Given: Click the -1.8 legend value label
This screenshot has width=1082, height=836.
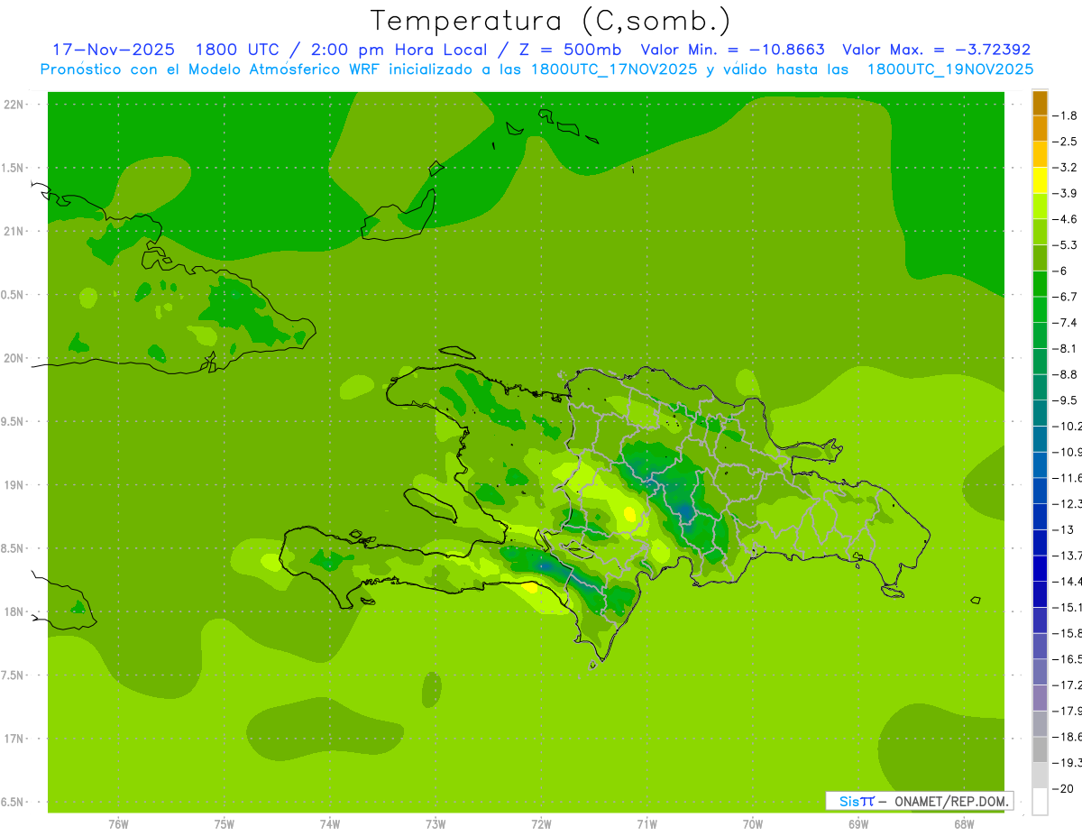Looking at the screenshot, I should tap(1067, 115).
